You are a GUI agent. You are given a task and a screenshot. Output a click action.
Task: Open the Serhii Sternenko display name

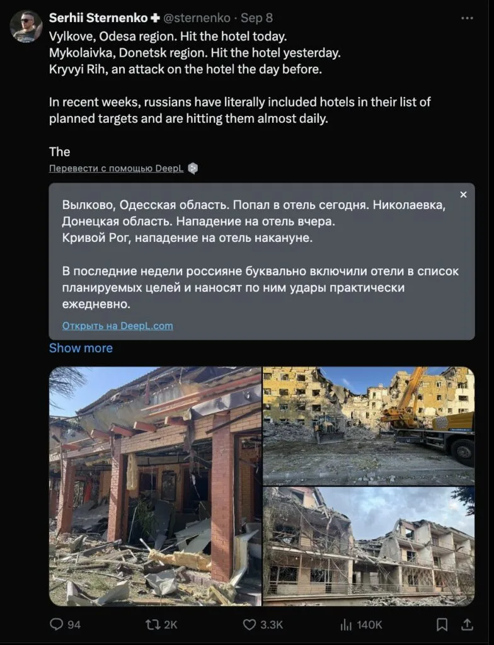point(98,18)
